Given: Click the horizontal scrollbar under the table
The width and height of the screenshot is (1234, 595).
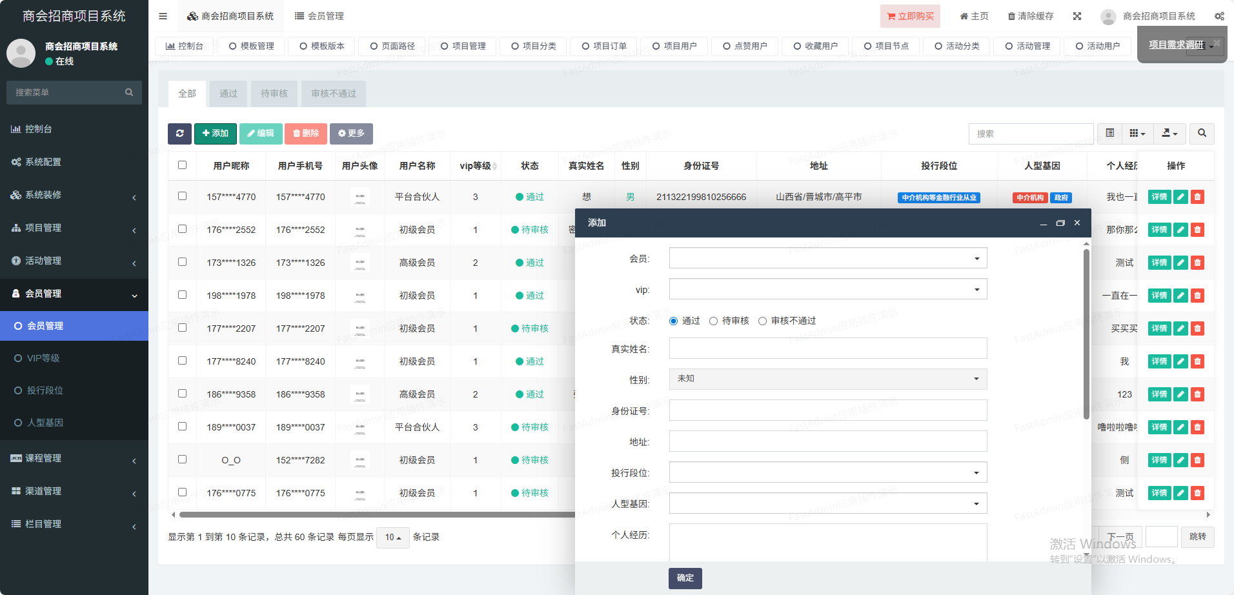Looking at the screenshot, I should (x=374, y=515).
